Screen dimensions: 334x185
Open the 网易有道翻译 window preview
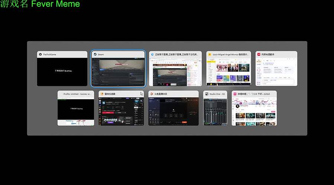[x=276, y=72]
